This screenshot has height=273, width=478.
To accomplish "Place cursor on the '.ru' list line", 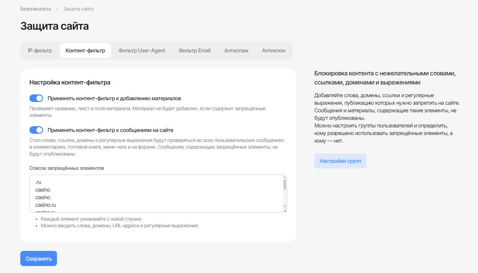I will (x=38, y=182).
